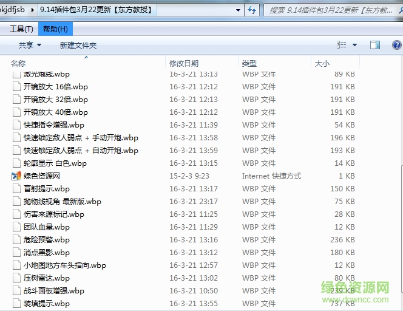Click file name 团队血量.wbp

coord(47,227)
